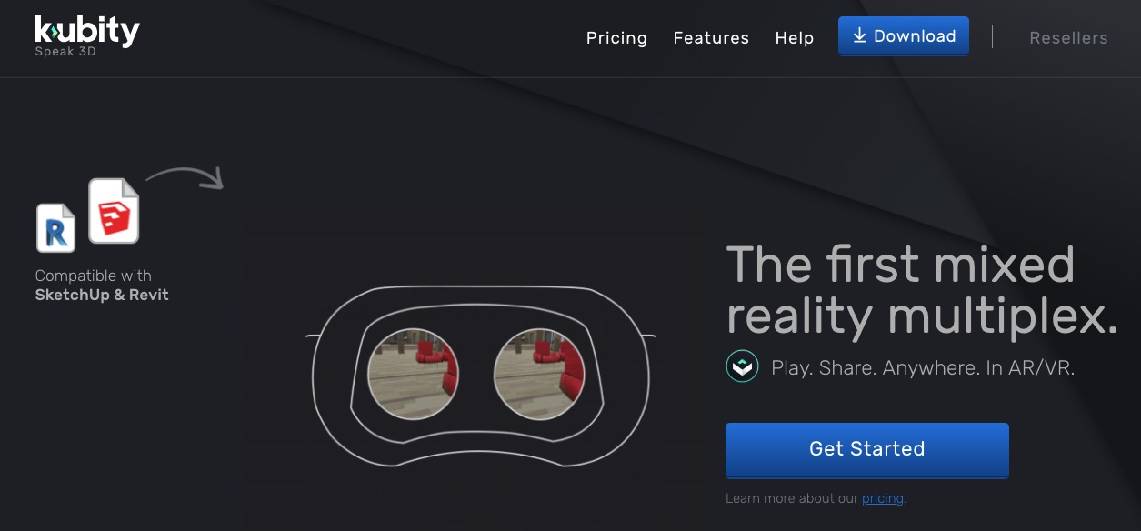
Task: Click the curved gray arrow graphic
Action: click(x=185, y=176)
